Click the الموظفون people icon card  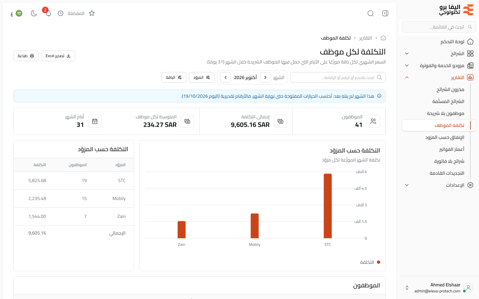(x=373, y=121)
